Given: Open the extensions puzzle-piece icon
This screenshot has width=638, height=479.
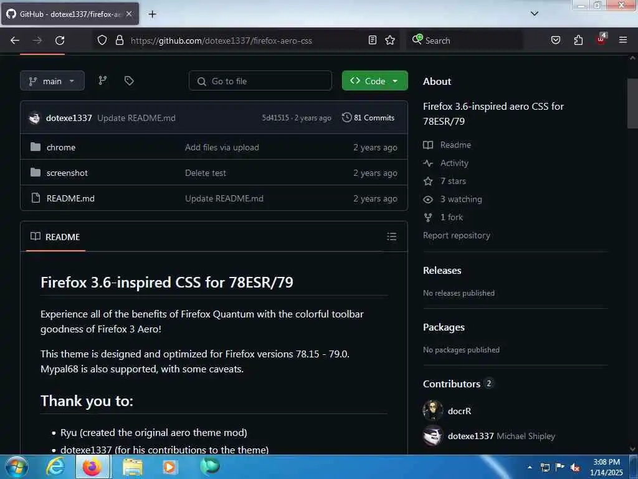Looking at the screenshot, I should [x=578, y=40].
